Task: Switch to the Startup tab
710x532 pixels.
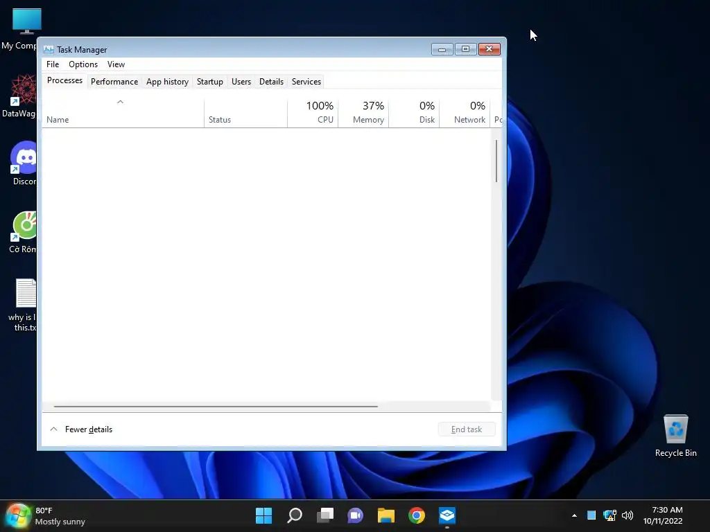Action: coord(209,82)
